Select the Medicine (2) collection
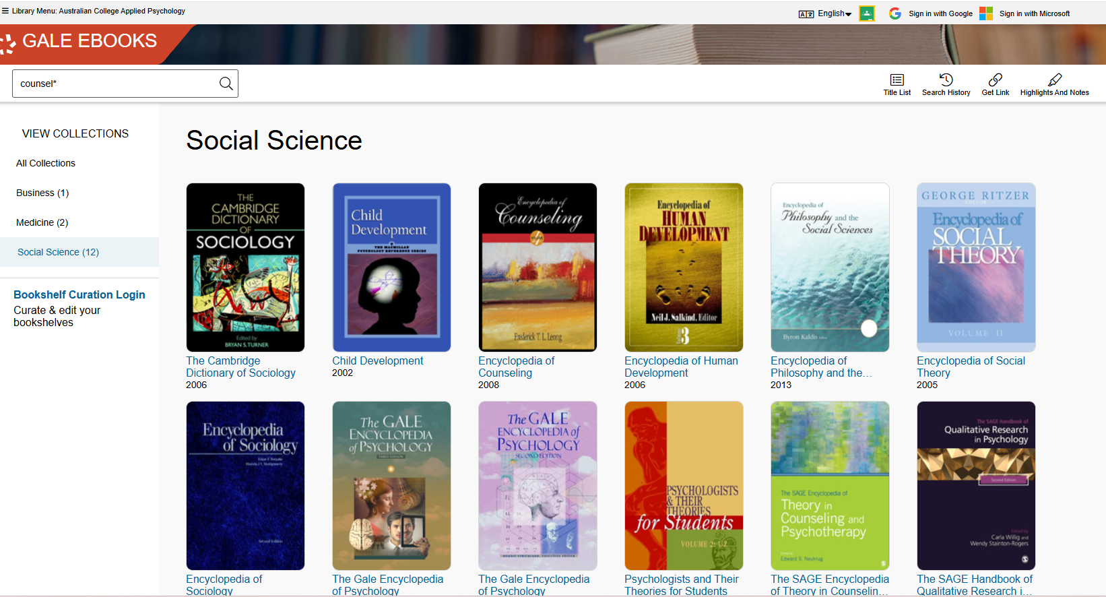The width and height of the screenshot is (1106, 597). 42,222
